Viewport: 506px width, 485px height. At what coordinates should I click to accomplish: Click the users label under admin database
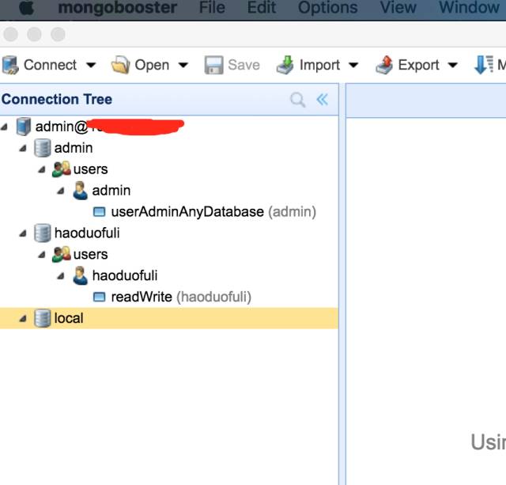[91, 169]
